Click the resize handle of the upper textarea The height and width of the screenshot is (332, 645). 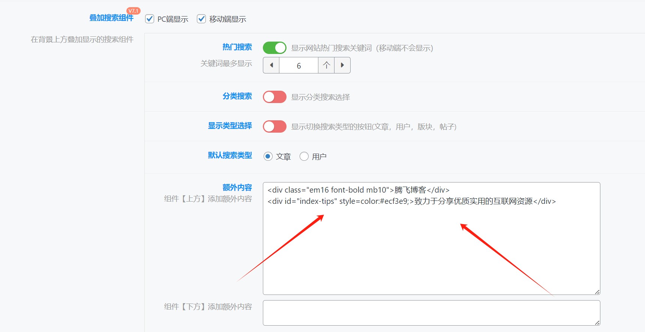(597, 292)
